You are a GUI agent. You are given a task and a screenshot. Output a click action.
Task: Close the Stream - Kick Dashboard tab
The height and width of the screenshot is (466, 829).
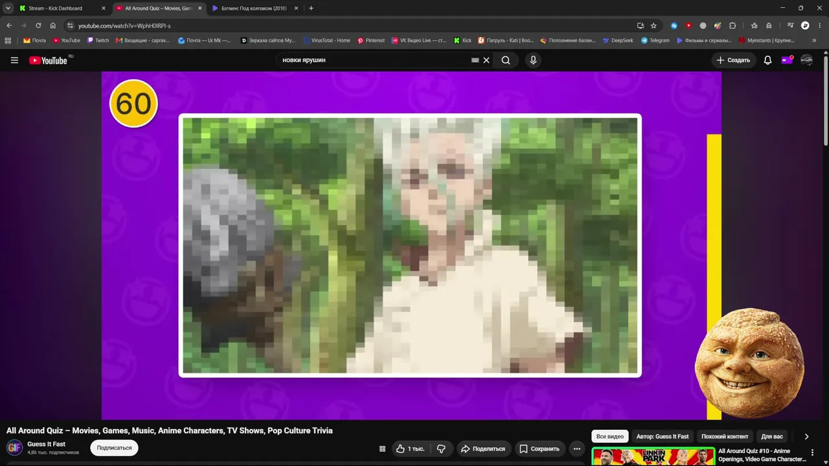103,8
